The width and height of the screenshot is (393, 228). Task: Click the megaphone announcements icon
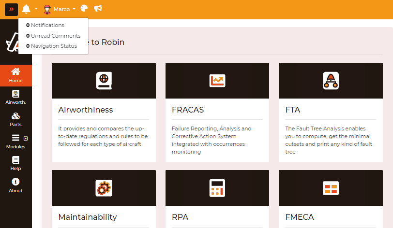point(98,9)
